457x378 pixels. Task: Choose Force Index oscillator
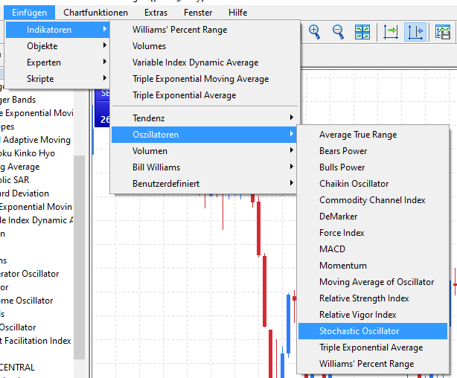373,233
